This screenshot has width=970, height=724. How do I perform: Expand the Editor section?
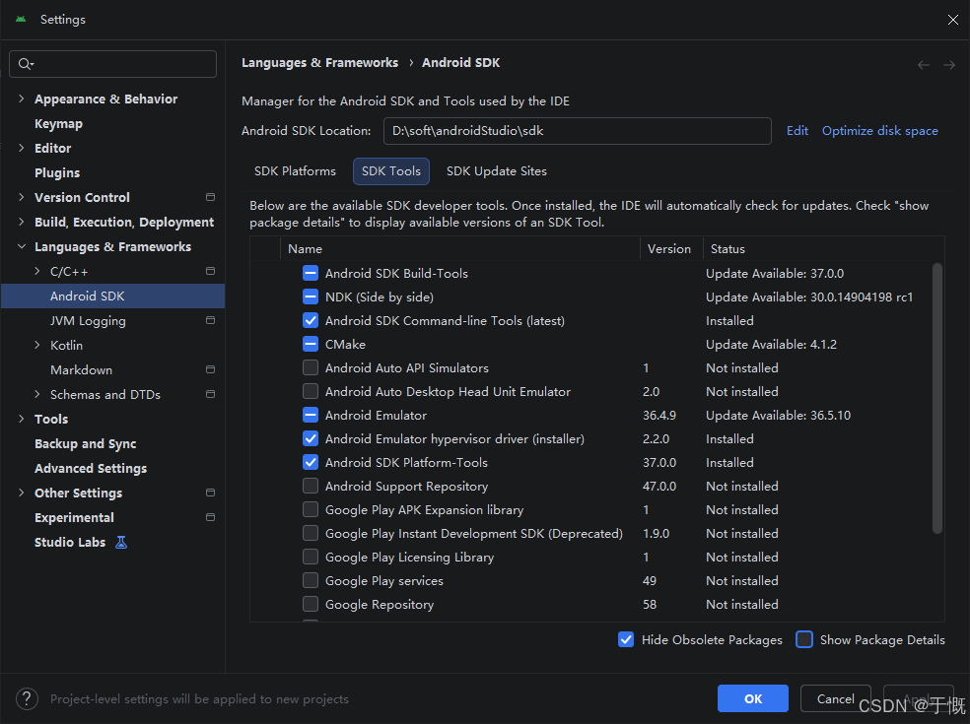pyautogui.click(x=22, y=148)
